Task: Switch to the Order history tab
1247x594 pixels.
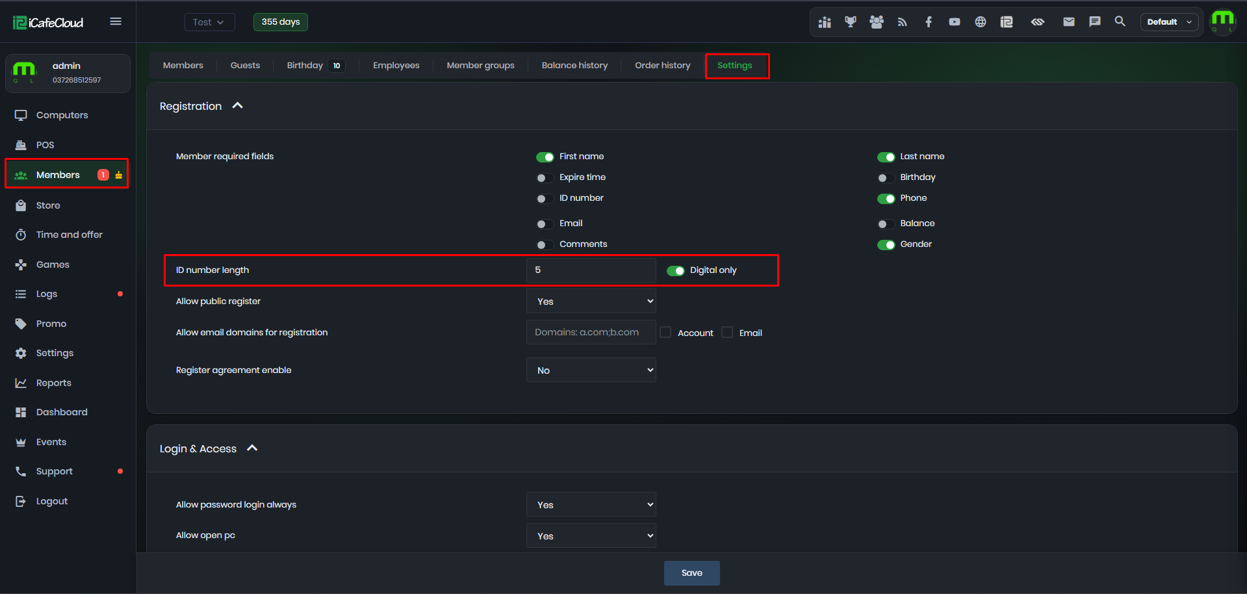Action: click(663, 66)
